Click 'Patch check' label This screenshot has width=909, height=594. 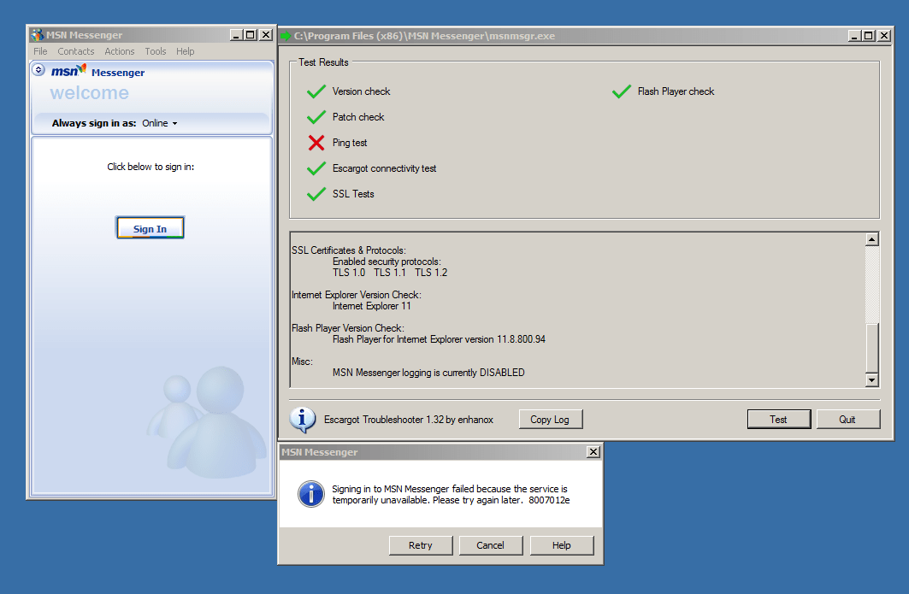[x=358, y=117]
